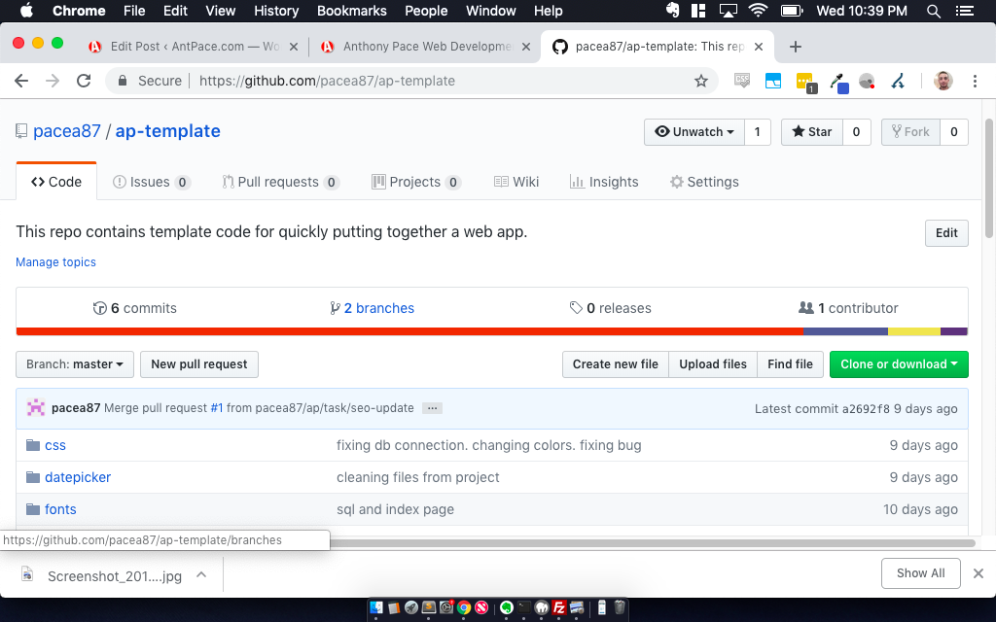The height and width of the screenshot is (622, 996).
Task: Expand the Screenshot download item chevron
Action: 201,574
